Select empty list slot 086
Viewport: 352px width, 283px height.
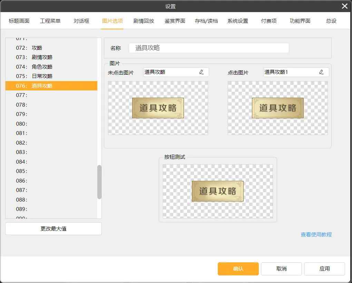pyautogui.click(x=51, y=180)
